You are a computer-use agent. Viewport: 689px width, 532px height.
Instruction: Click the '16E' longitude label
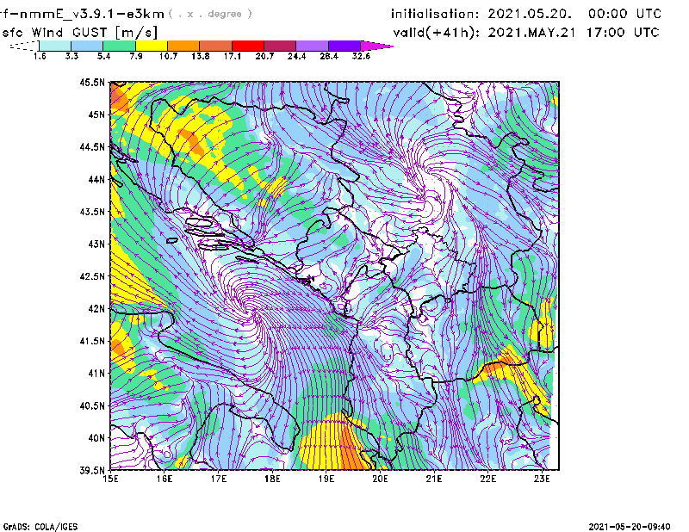tap(164, 479)
